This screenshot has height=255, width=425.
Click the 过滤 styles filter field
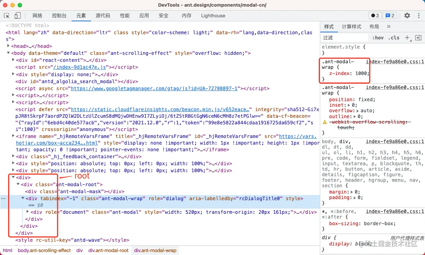[344, 38]
